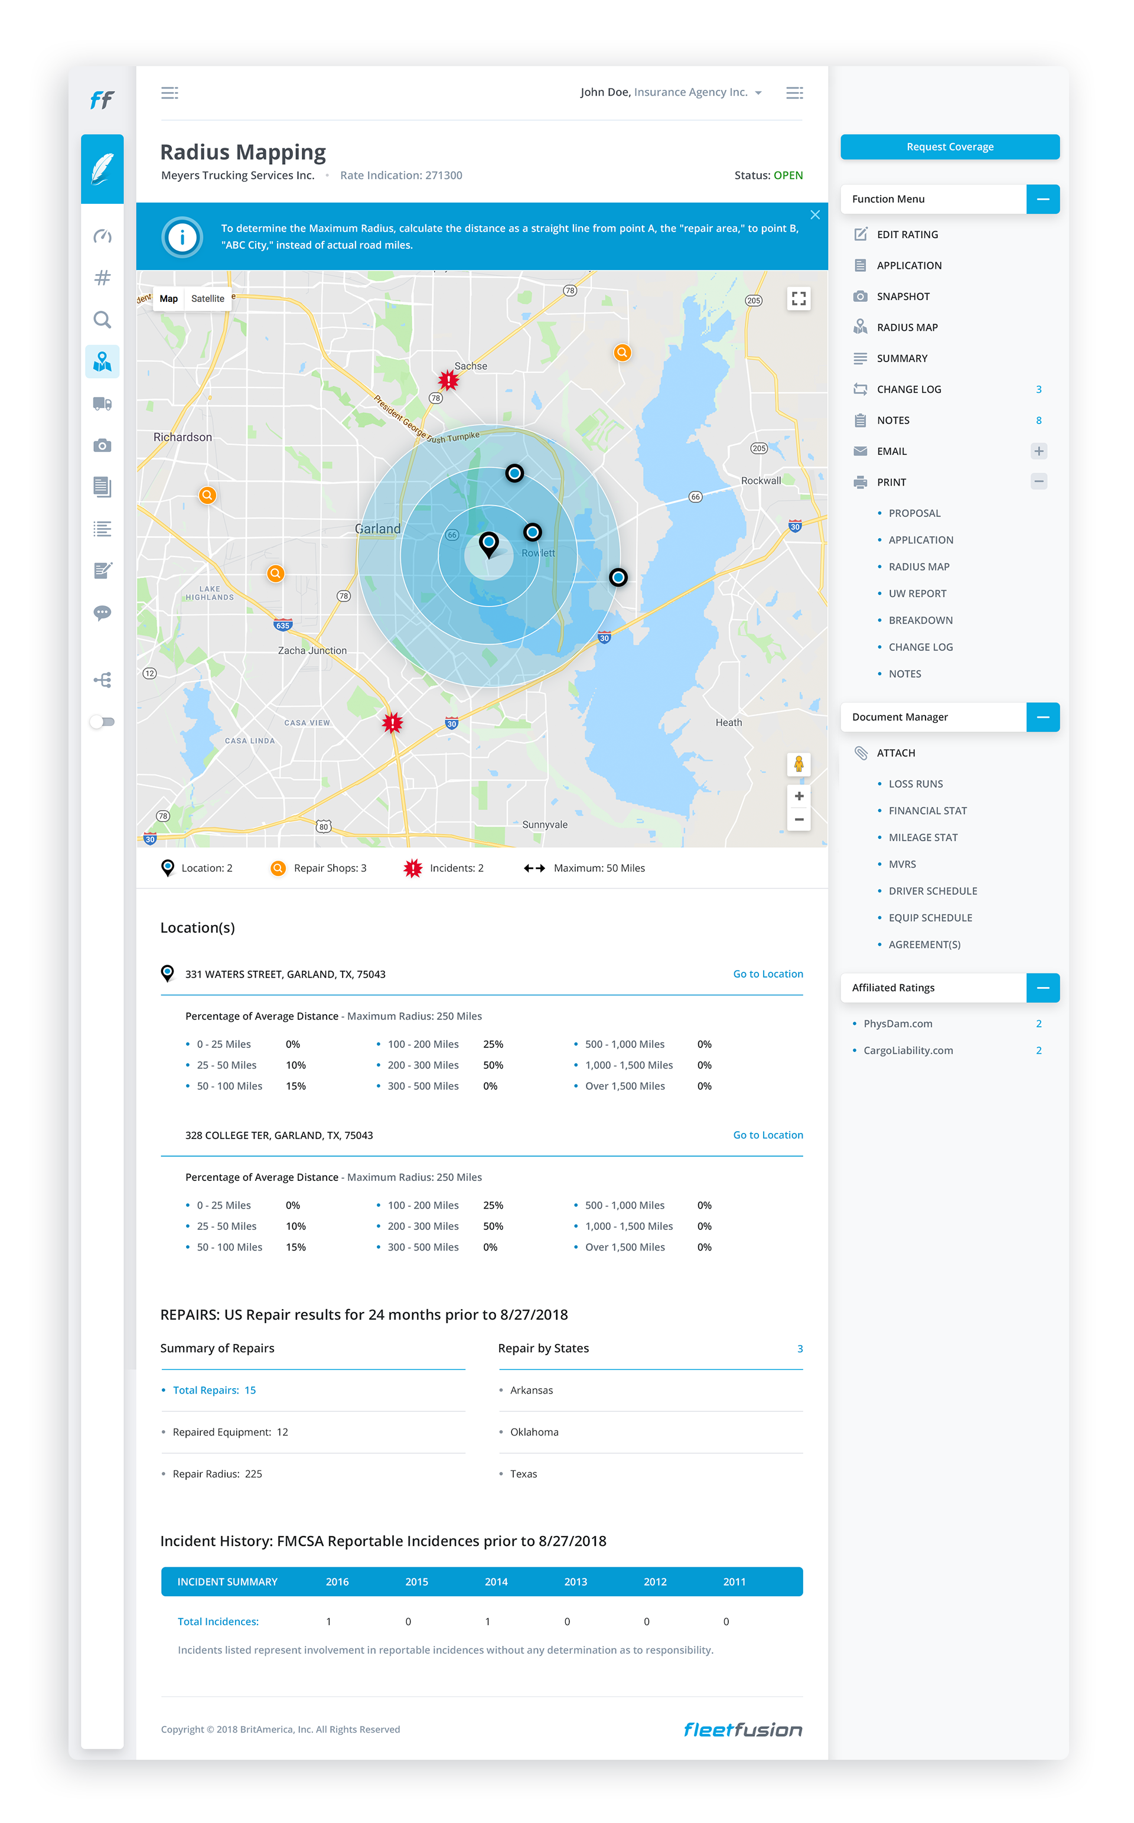The image size is (1134, 1823).
Task: Expand the Email section
Action: pyautogui.click(x=1039, y=451)
